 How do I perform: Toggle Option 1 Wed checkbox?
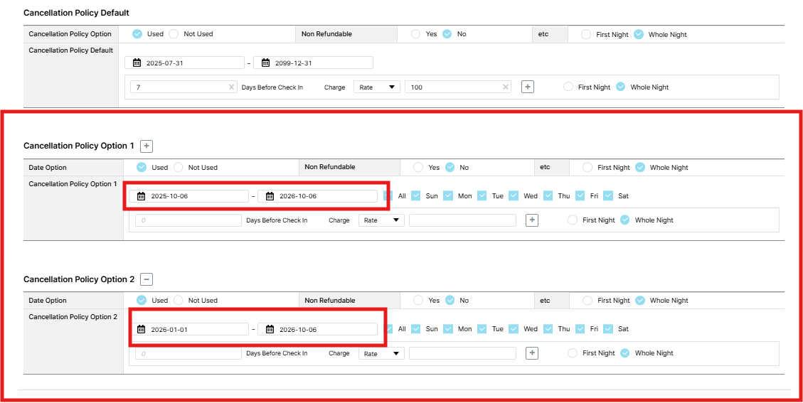click(x=514, y=195)
